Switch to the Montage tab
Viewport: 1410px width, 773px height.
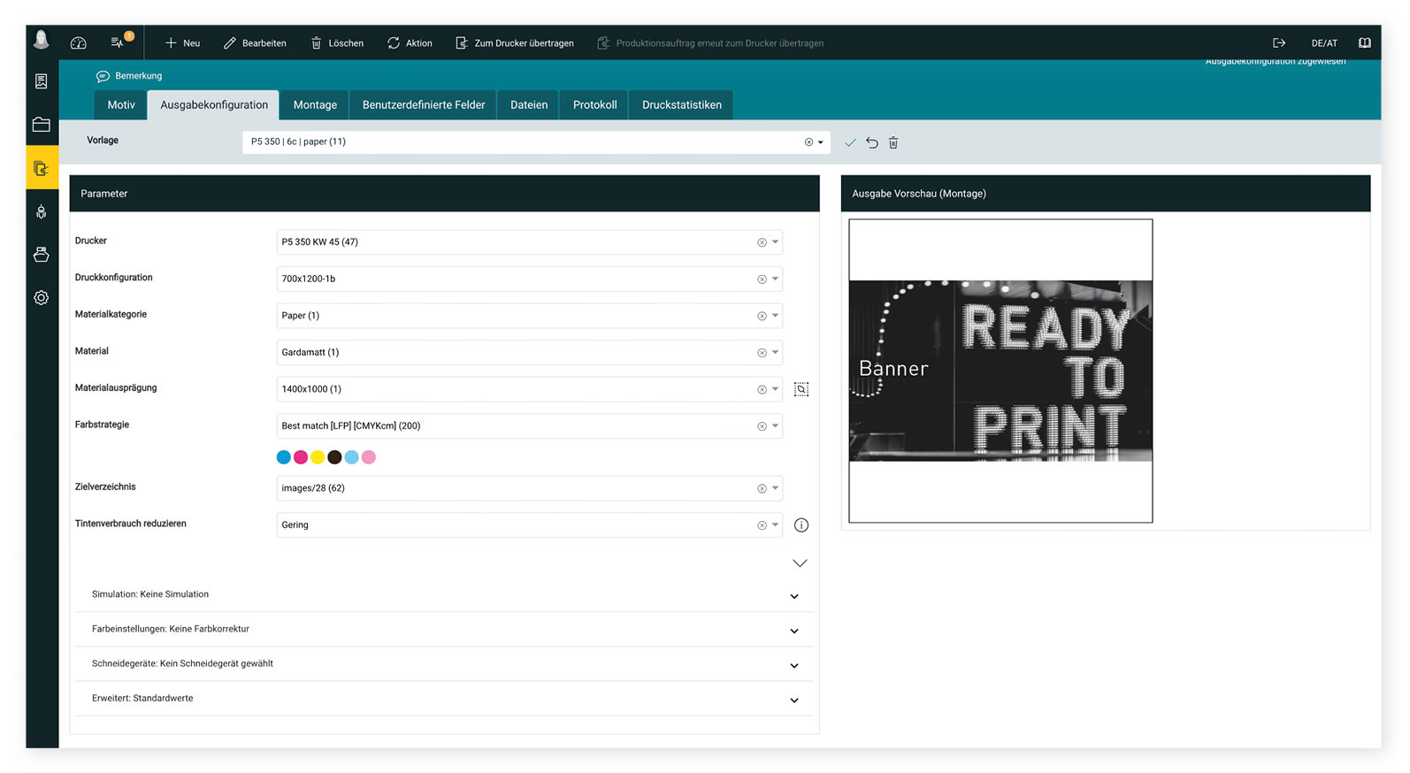click(x=315, y=105)
